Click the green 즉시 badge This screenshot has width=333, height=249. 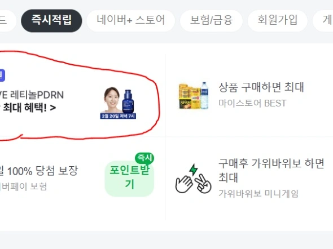pyautogui.click(x=144, y=158)
